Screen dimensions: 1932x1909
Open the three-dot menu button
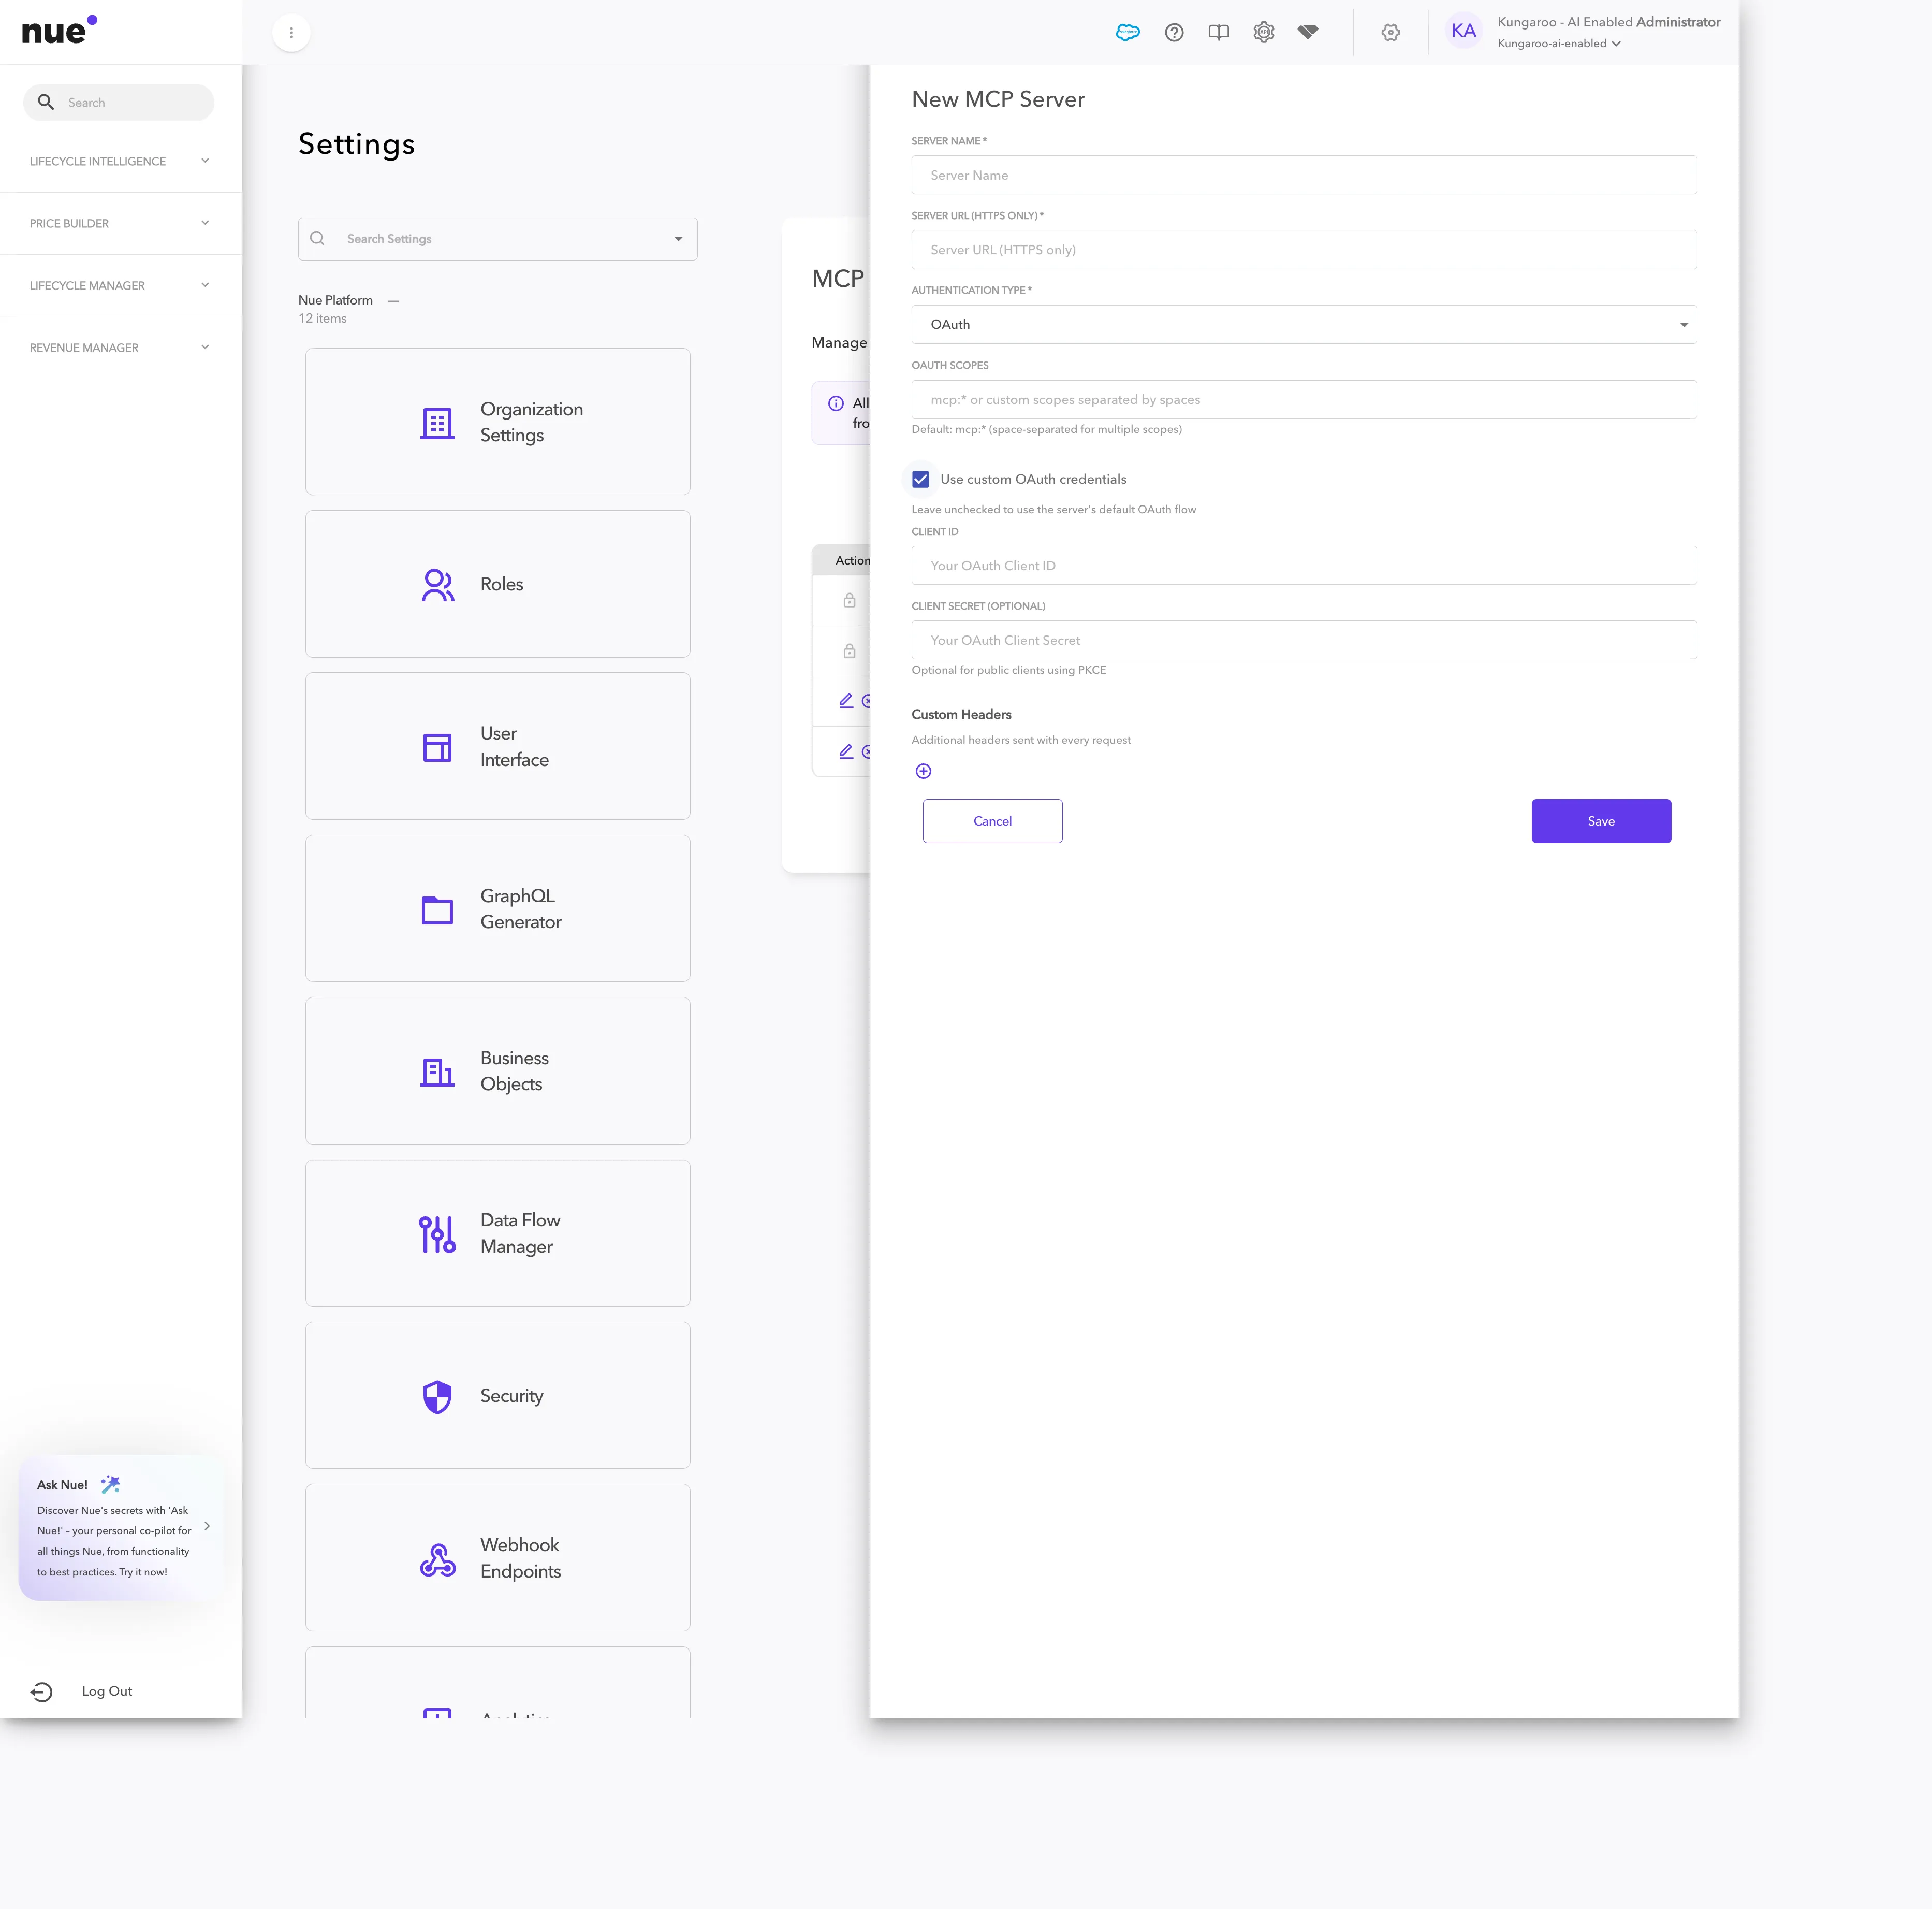[x=291, y=32]
